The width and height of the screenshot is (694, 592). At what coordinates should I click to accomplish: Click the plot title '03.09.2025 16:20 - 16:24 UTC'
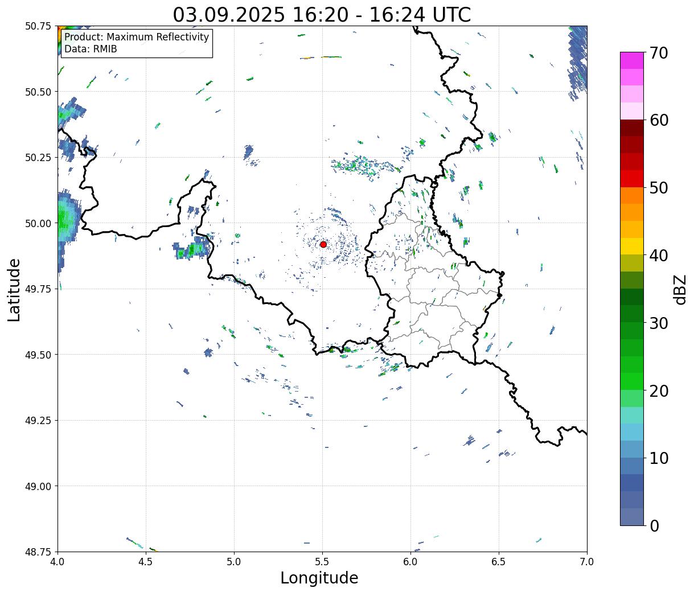(x=322, y=14)
